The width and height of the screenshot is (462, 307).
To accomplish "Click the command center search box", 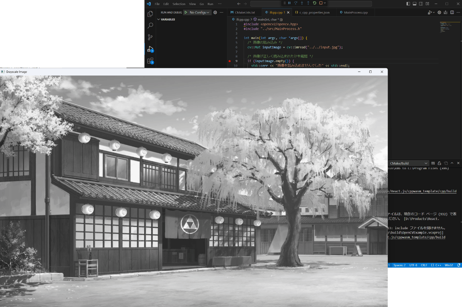I will (311, 4).
